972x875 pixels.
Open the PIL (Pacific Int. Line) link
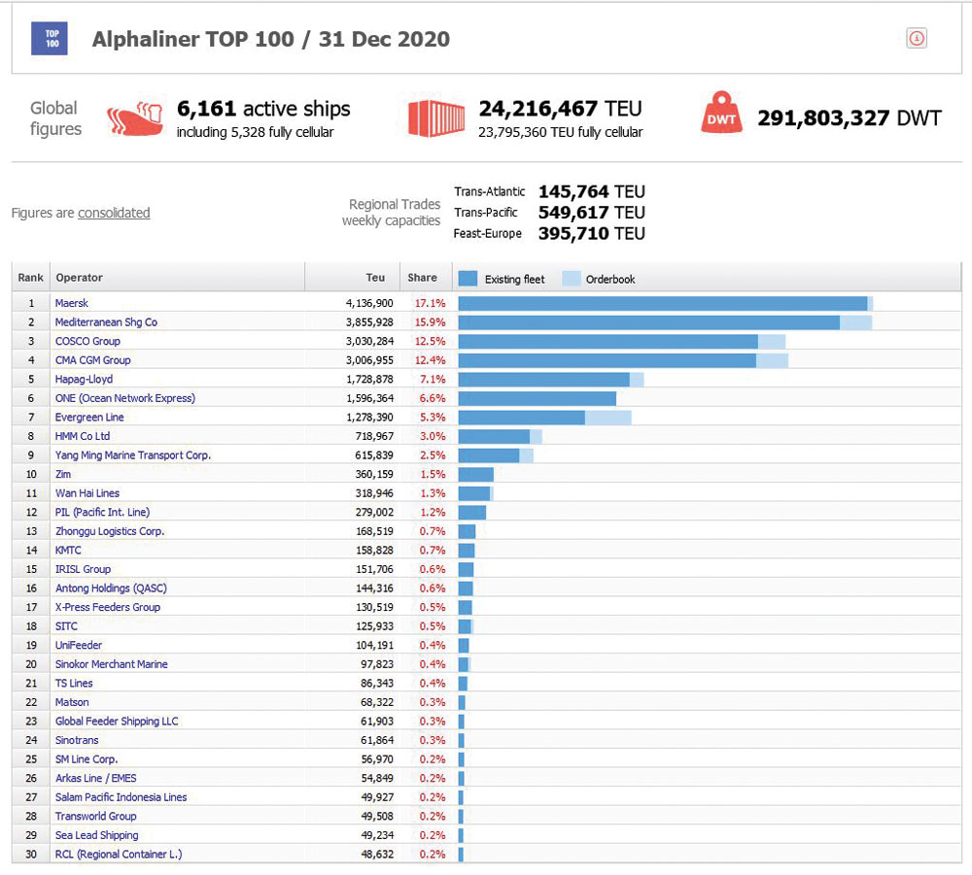tap(102, 512)
